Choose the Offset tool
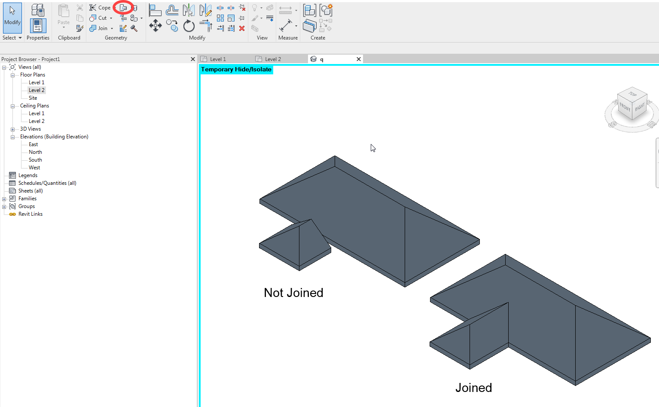Screen dimensions: 659x407 [172, 10]
